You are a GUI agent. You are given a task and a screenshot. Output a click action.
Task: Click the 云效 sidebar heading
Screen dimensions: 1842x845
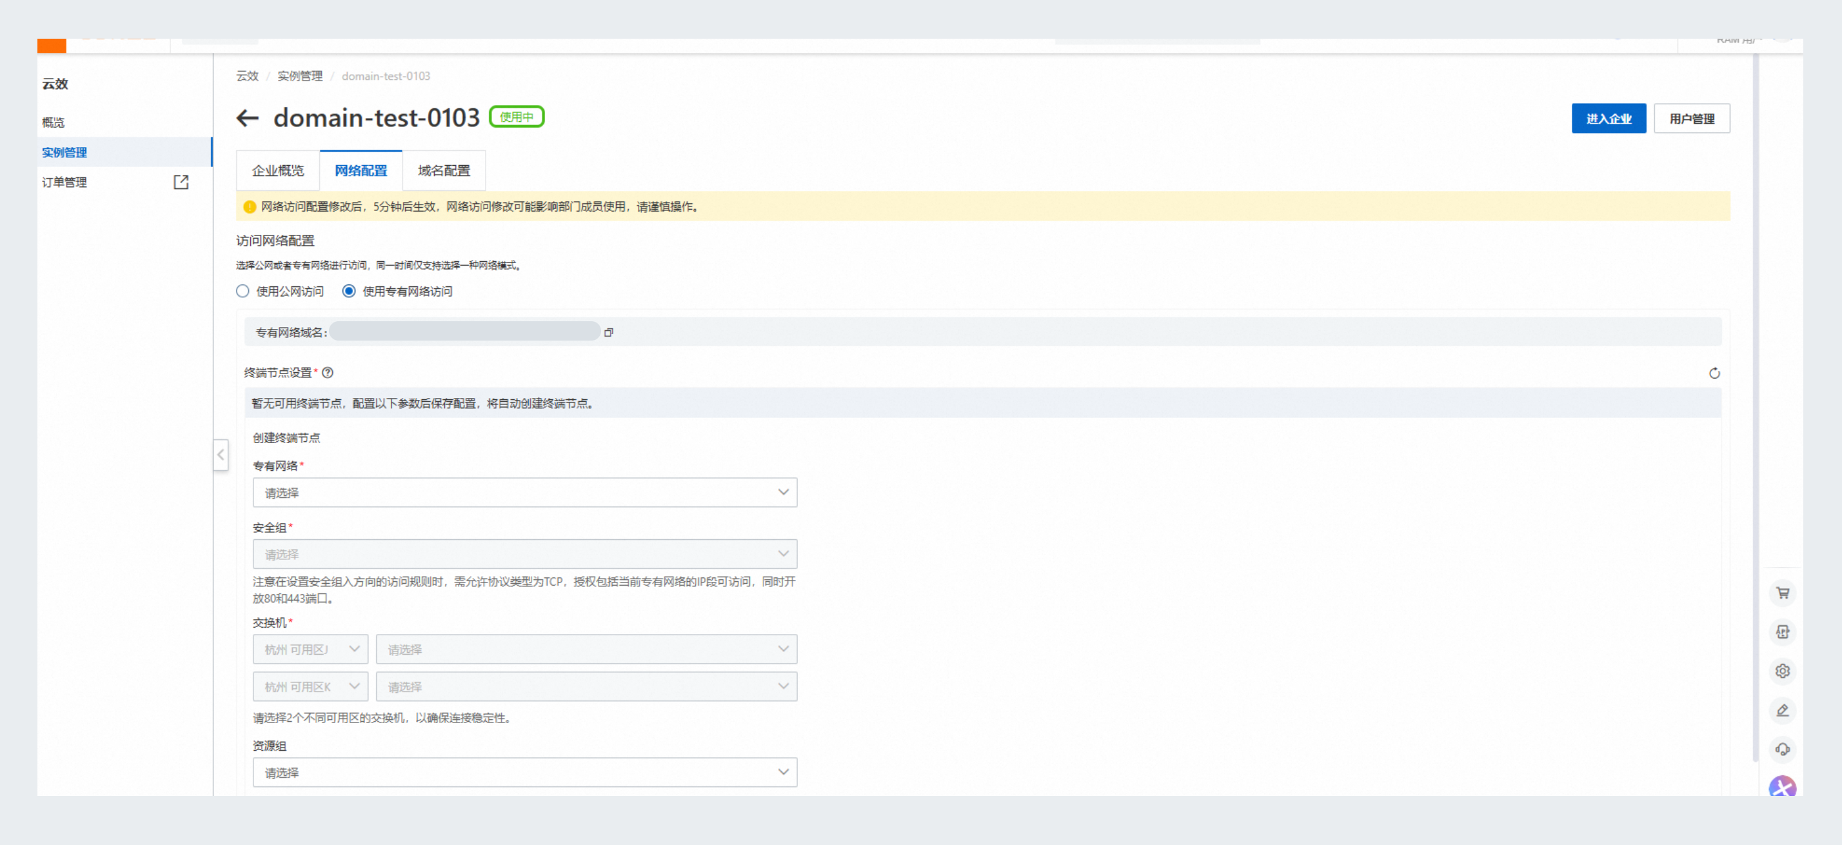click(x=55, y=84)
